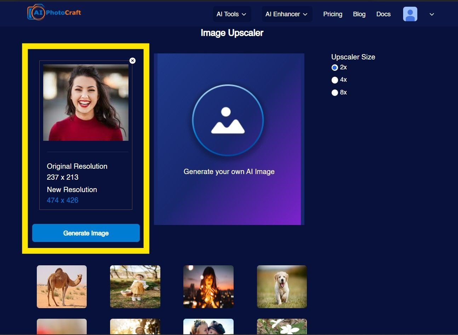458x335 pixels.
Task: Select the 2x upscaler size
Action: [334, 67]
